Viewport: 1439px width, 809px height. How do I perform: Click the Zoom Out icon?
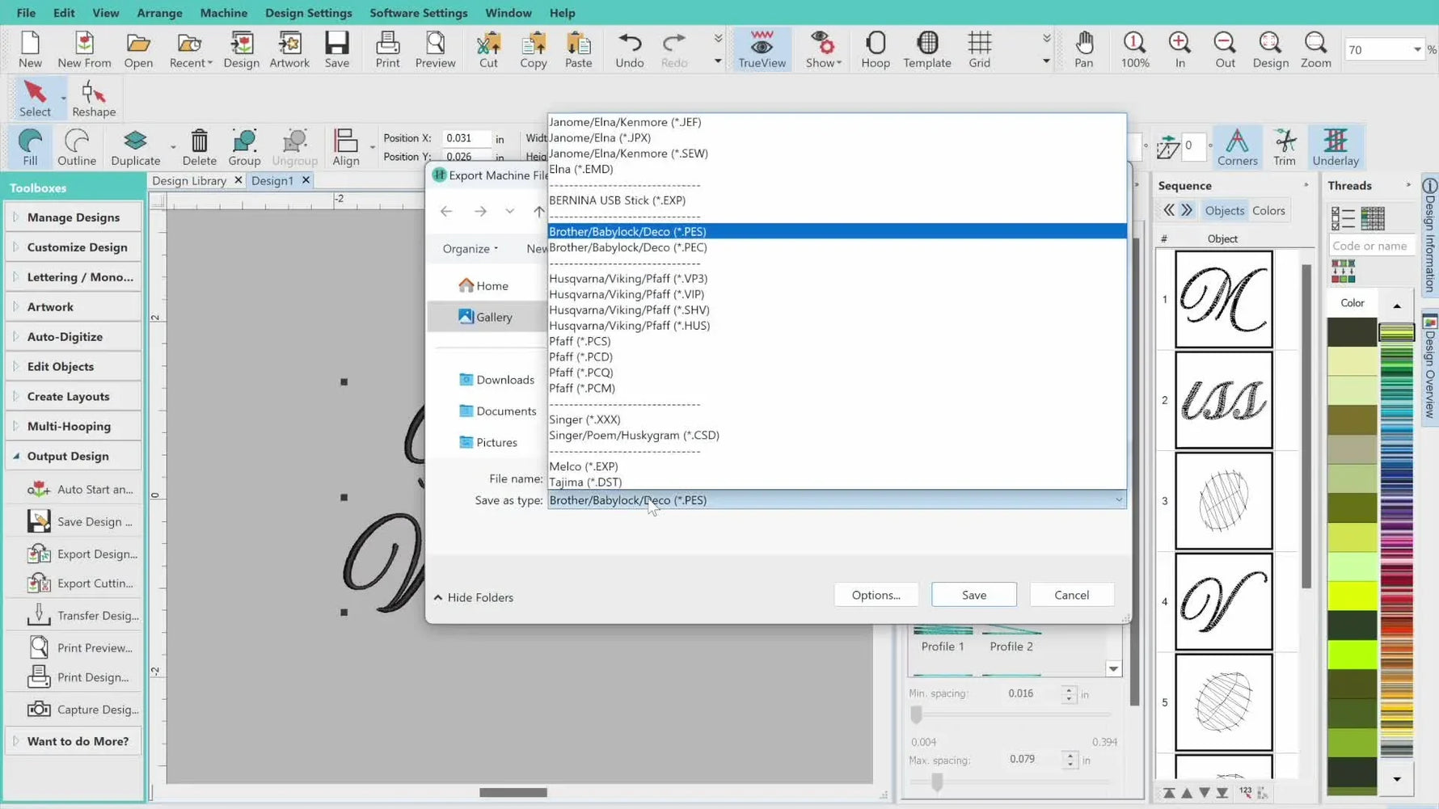pyautogui.click(x=1225, y=49)
